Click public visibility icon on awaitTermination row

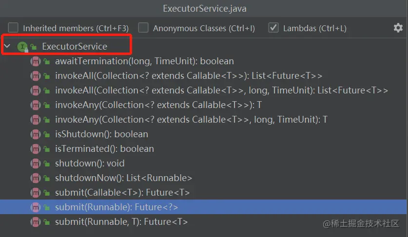tap(47, 62)
